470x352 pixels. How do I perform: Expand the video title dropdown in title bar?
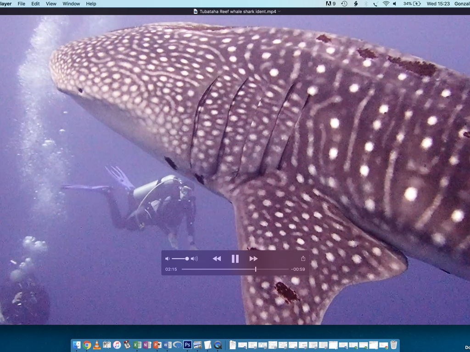click(x=280, y=11)
